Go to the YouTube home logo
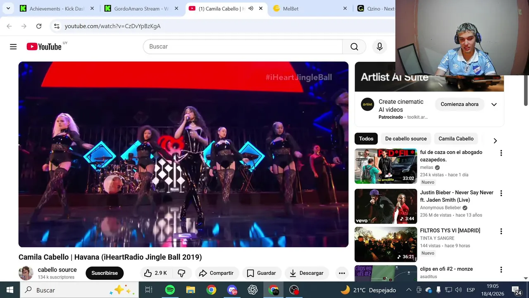 click(44, 47)
